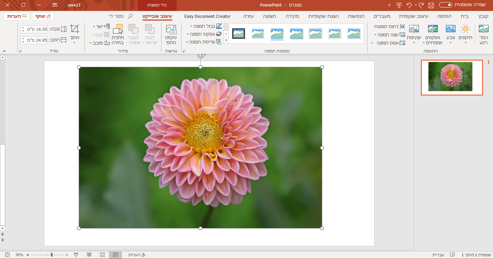The image size is (493, 259).
Task: Click the Crop (חתוך) tool icon
Action: pyautogui.click(x=75, y=29)
